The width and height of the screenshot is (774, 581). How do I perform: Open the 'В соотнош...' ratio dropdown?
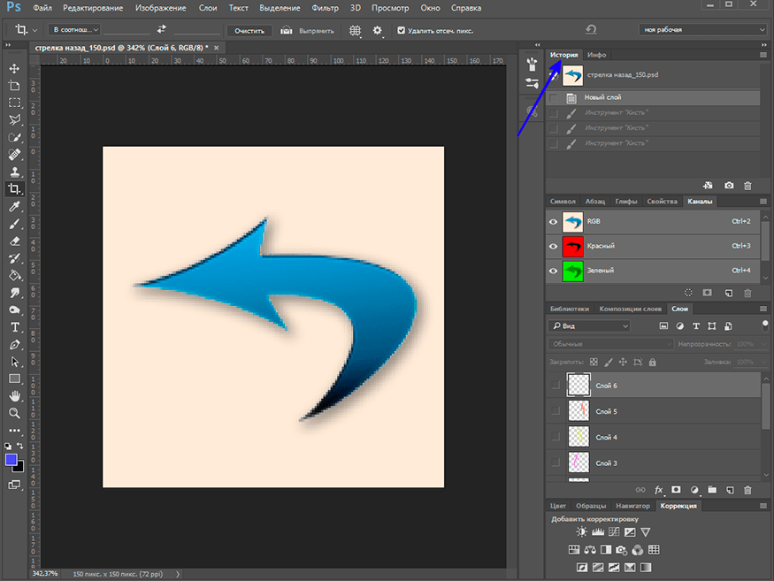(73, 30)
